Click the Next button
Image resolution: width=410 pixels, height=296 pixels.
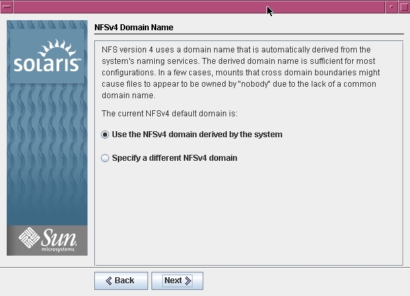(177, 281)
